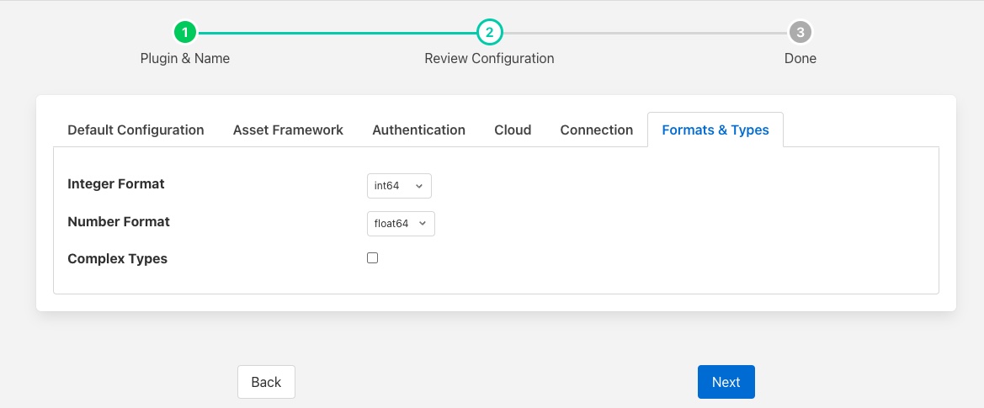Switch to the Cloud tab

click(x=513, y=130)
